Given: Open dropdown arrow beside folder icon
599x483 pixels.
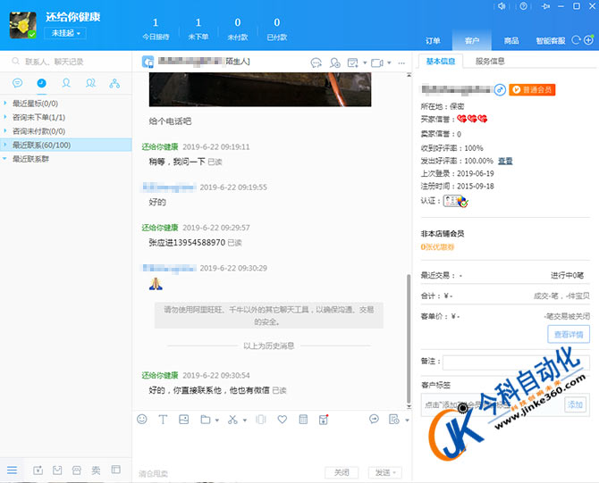Looking at the screenshot, I should pyautogui.click(x=217, y=420).
